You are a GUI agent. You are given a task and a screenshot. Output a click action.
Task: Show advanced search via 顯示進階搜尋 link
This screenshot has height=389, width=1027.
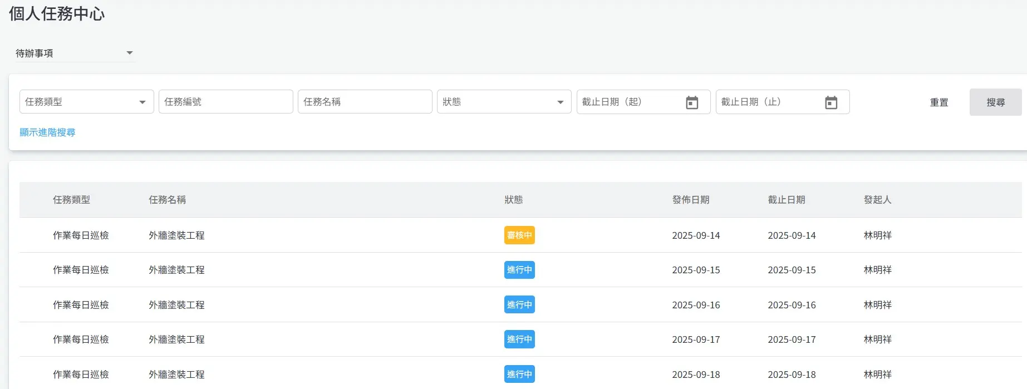(x=47, y=132)
